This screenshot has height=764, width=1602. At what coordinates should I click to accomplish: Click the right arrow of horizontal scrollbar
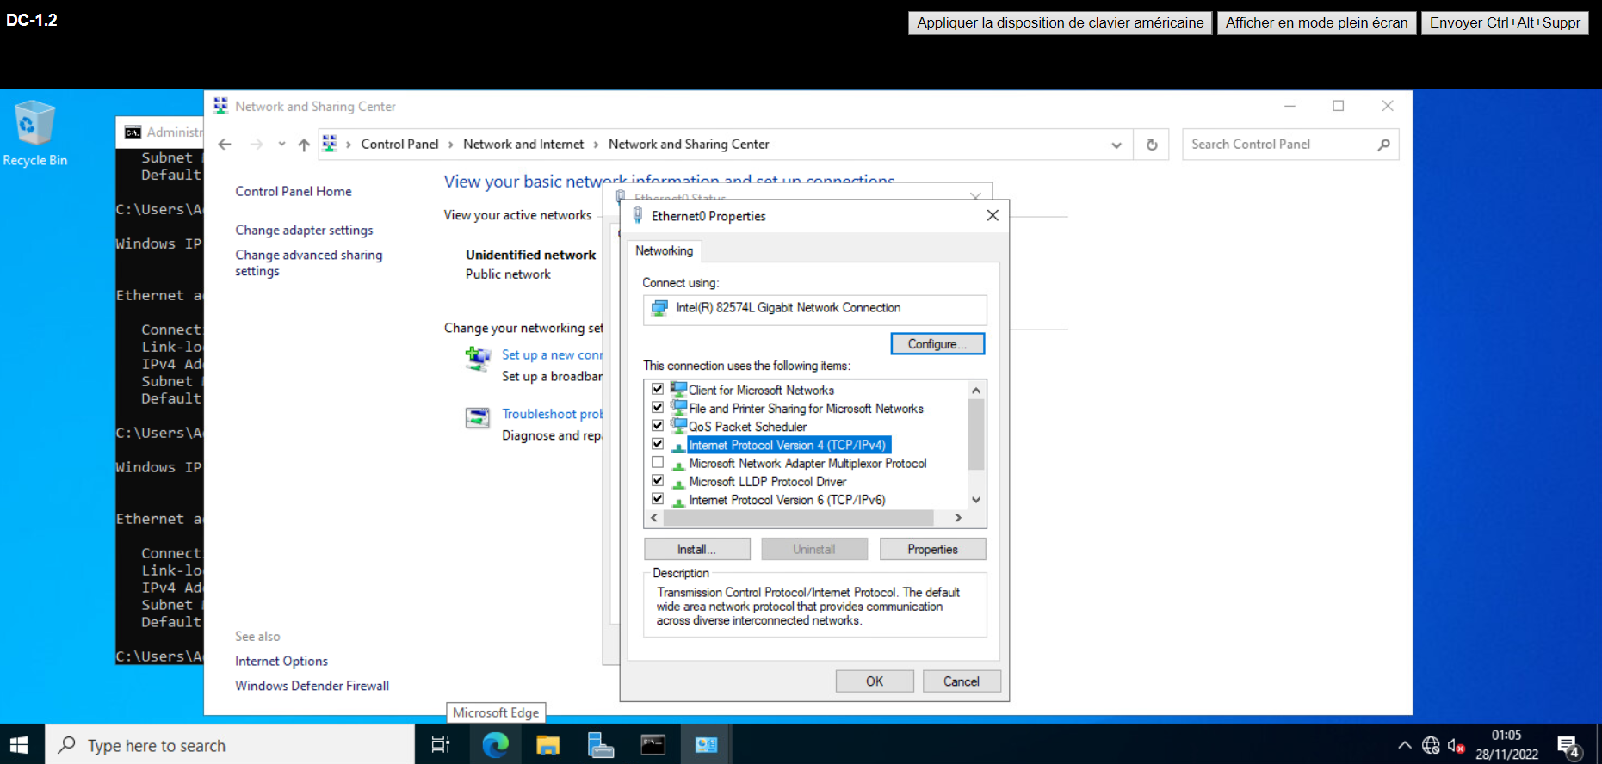click(958, 518)
